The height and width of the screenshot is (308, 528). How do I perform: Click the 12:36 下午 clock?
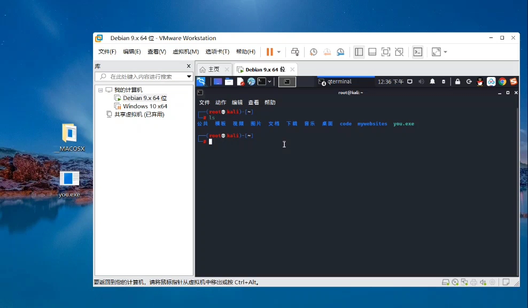tap(390, 82)
